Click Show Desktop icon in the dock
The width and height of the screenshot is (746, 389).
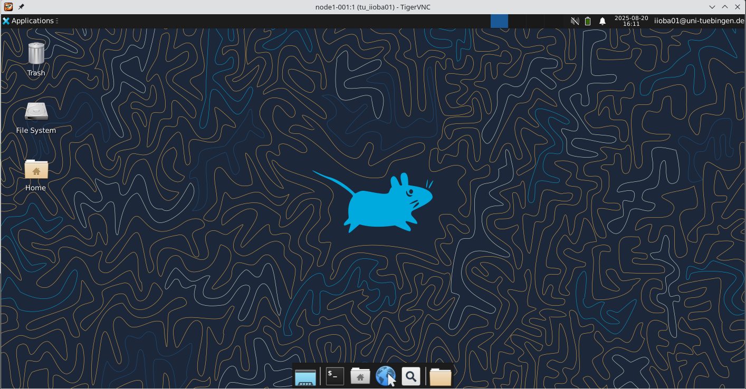305,376
